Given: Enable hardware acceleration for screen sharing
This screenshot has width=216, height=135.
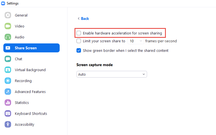Looking at the screenshot, I should 79,33.
